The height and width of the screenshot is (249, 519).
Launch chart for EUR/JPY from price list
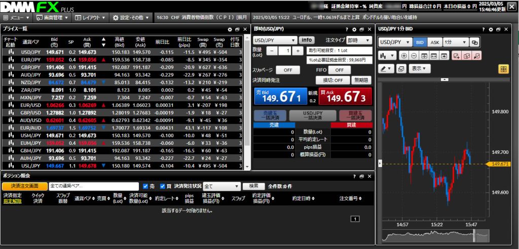point(11,59)
